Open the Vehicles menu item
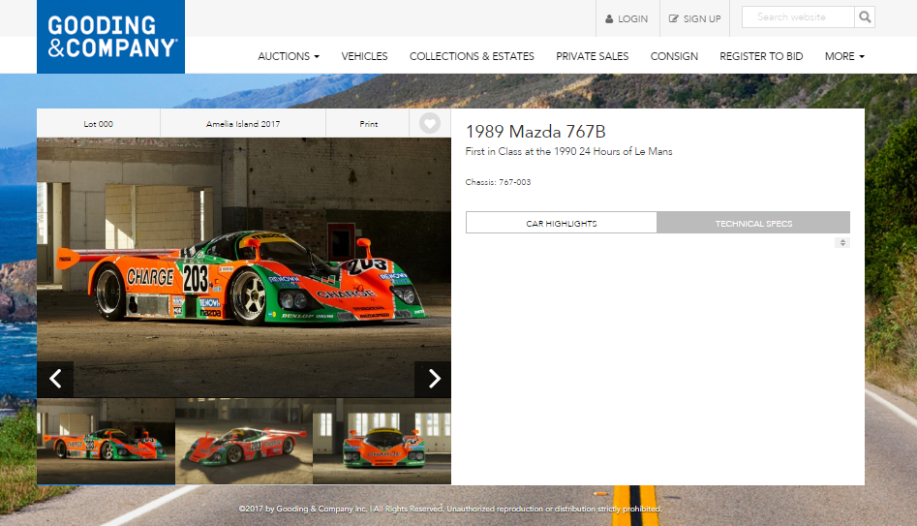917x526 pixels. (364, 56)
